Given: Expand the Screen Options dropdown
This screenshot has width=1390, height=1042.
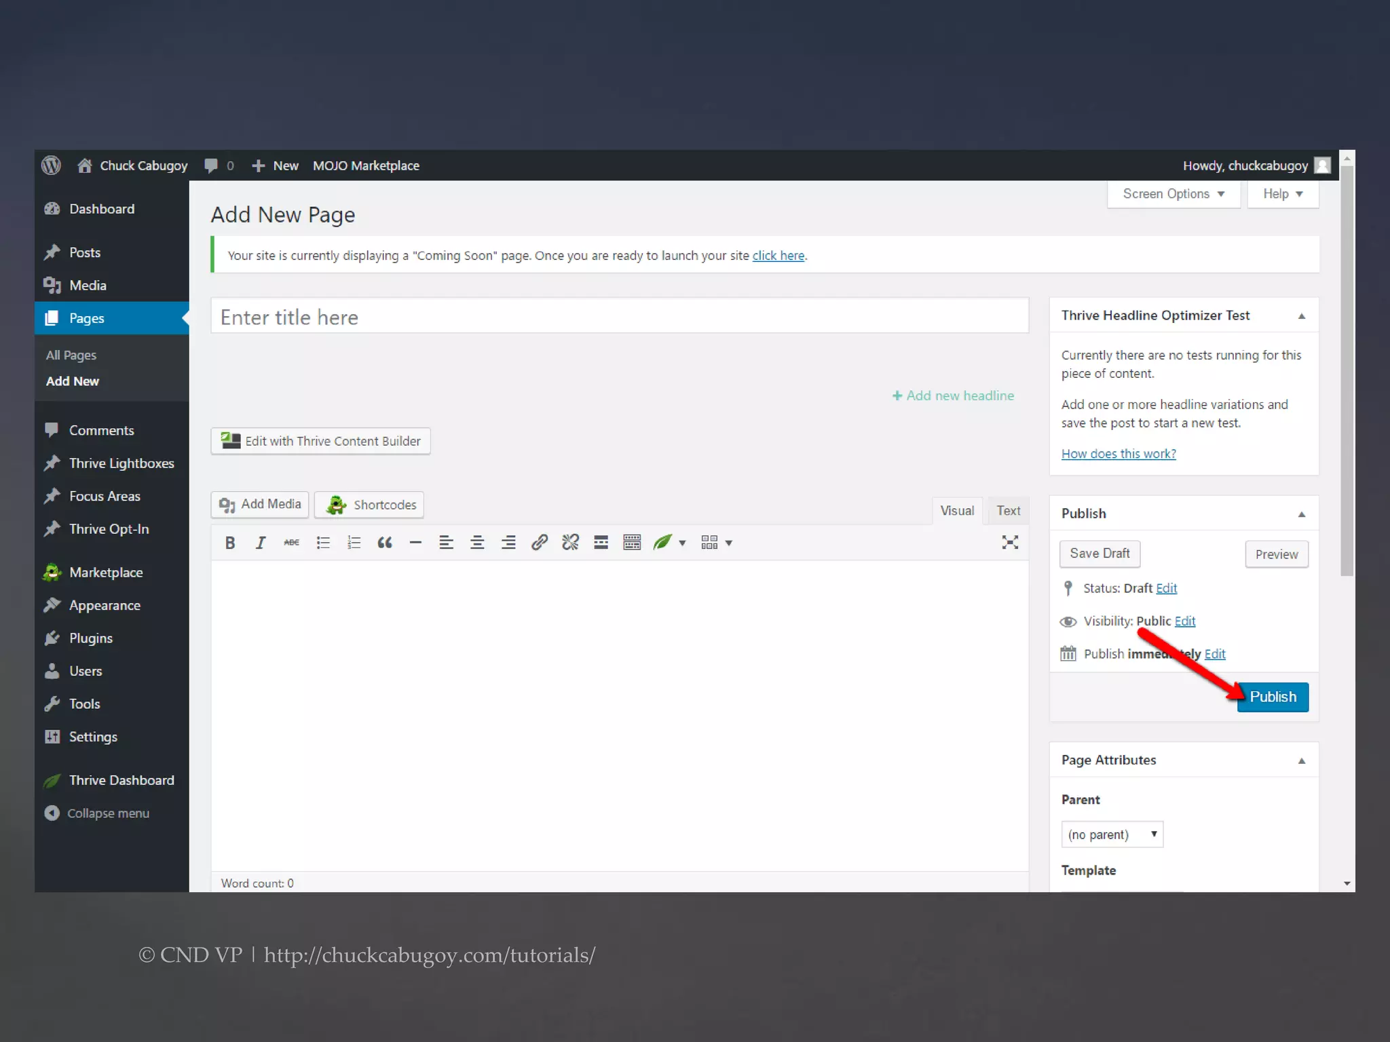Looking at the screenshot, I should 1173,194.
